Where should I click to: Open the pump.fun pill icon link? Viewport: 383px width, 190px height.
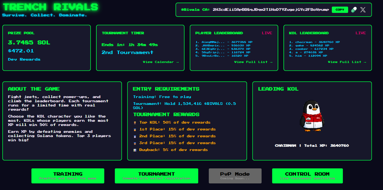click(354, 10)
